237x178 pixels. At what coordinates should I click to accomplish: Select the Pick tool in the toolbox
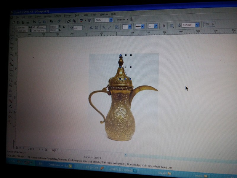click(x=12, y=38)
